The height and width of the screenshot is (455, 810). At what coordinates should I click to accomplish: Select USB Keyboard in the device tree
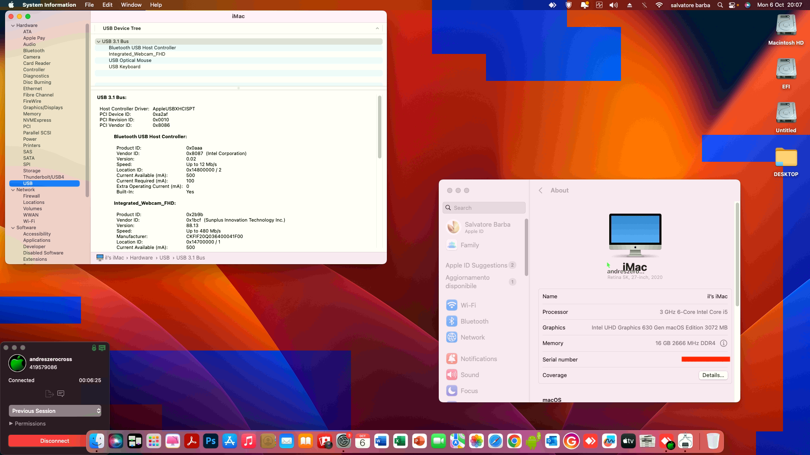pyautogui.click(x=239, y=67)
